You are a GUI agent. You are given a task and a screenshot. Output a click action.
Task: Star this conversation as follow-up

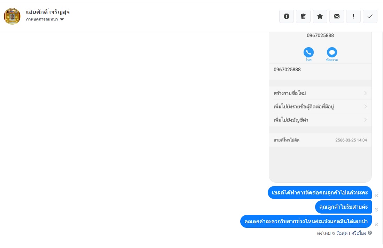pyautogui.click(x=320, y=16)
